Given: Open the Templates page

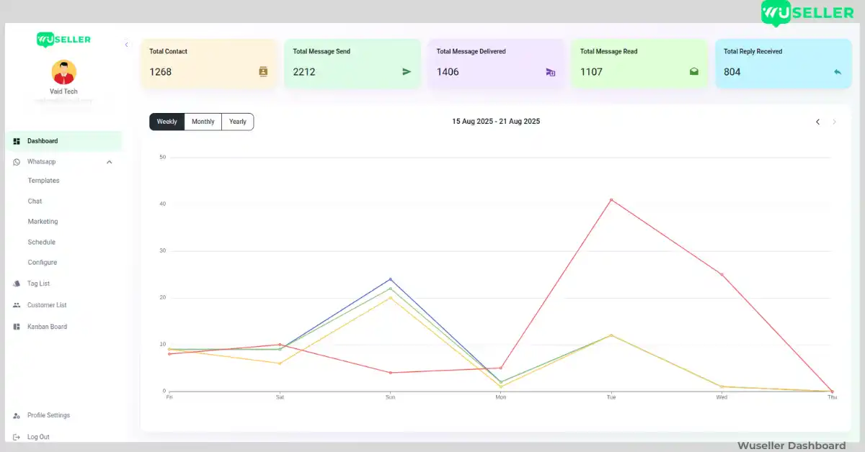Looking at the screenshot, I should tap(43, 181).
